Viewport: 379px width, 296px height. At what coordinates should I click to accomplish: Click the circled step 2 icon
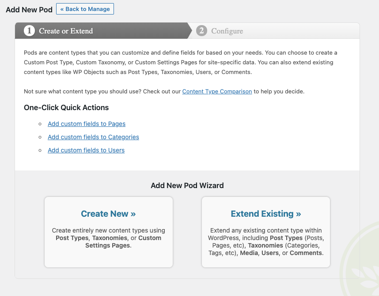tap(203, 31)
